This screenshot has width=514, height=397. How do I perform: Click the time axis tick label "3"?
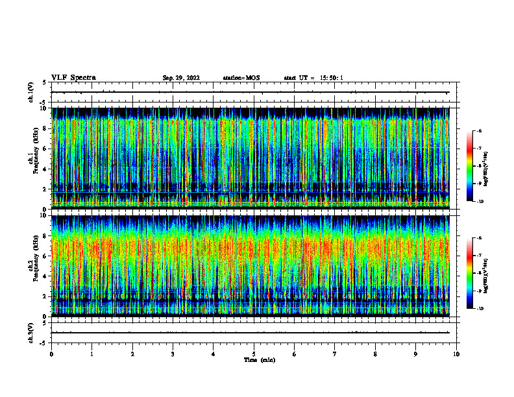click(x=173, y=354)
